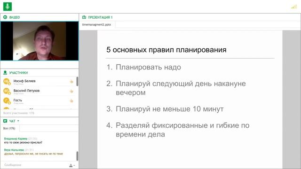Click slide title 5 основных правил планирования
Screen dimensions: 301x169
[x=166, y=50]
